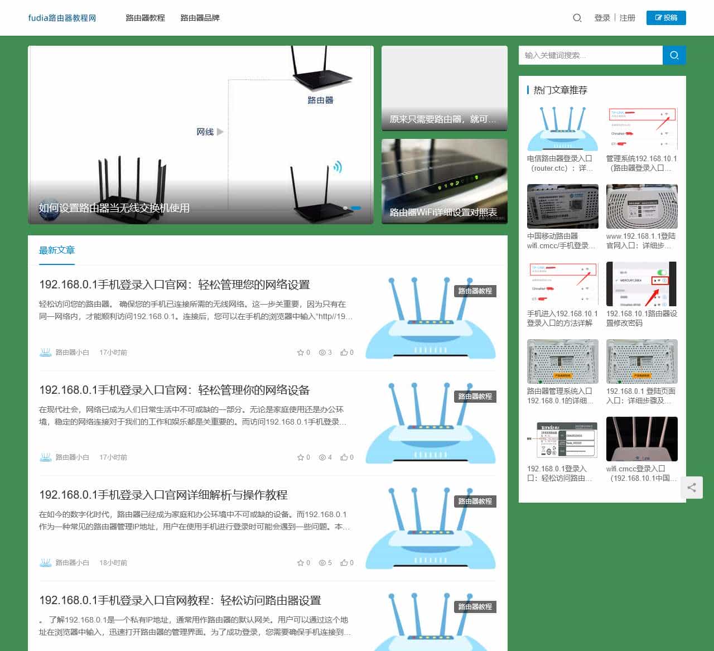Favorite the article '轻松管理您的网络设置' with its star
Image resolution: width=714 pixels, height=651 pixels.
click(x=301, y=353)
